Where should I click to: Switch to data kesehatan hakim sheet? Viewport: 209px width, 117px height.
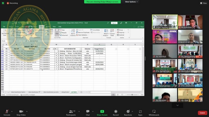point(18,92)
